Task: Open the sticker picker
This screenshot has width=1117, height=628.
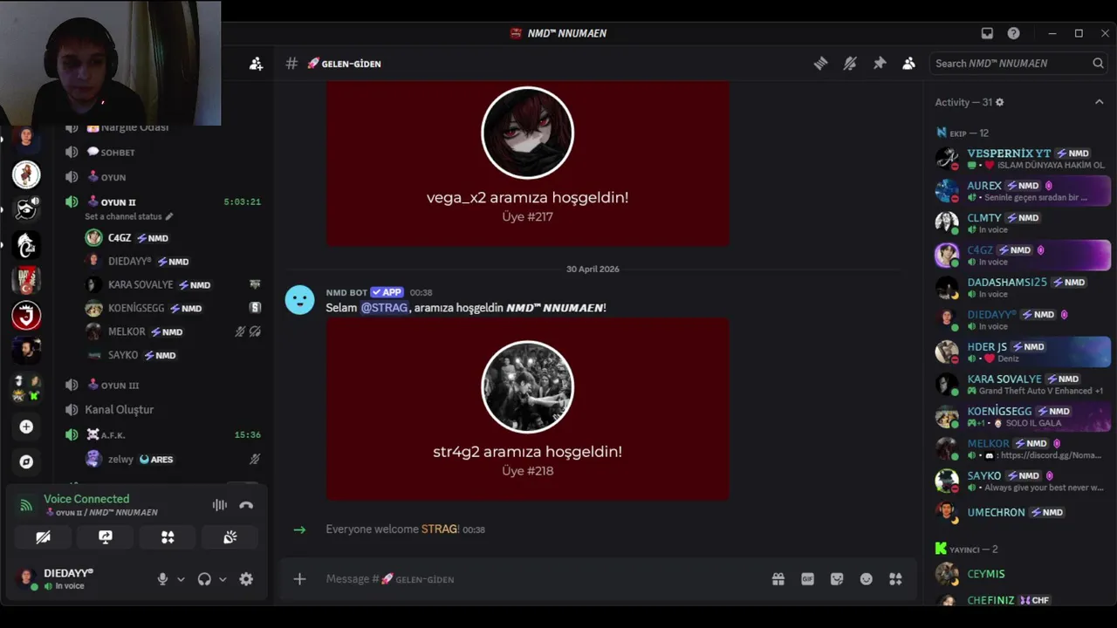Action: 837,578
